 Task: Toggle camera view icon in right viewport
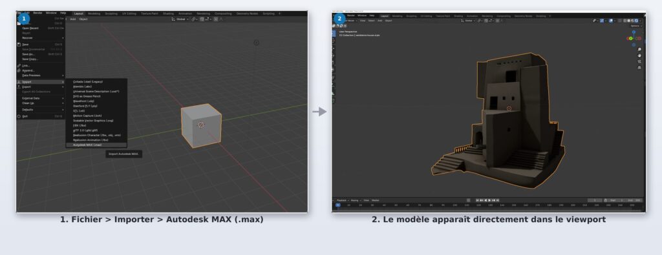639,61
